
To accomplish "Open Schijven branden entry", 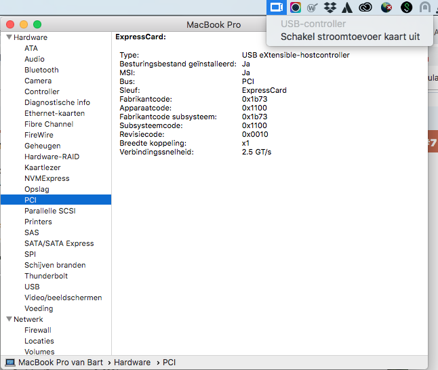I will (x=55, y=265).
